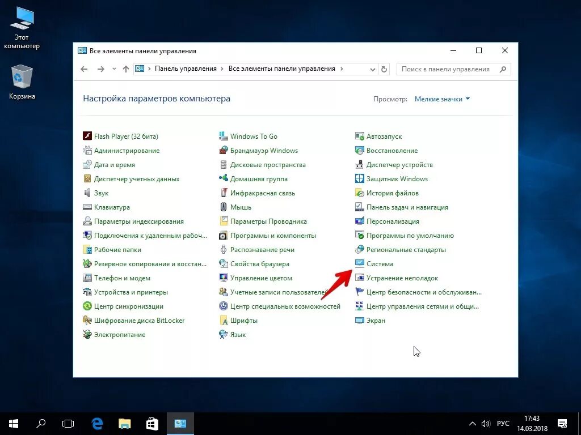Click the РУС language indicator

click(x=503, y=424)
